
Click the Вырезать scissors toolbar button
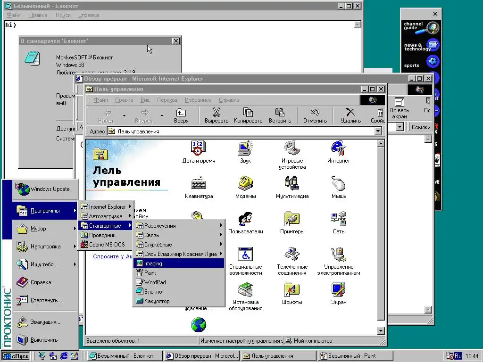pos(216,116)
